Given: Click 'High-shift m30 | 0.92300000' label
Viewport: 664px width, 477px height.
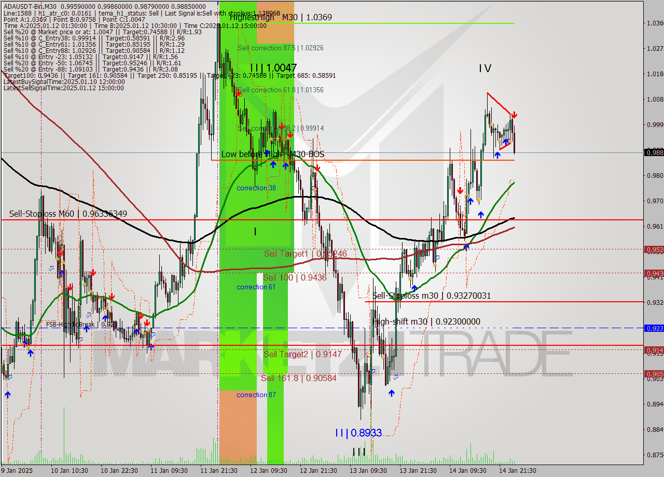Looking at the screenshot, I should point(426,321).
